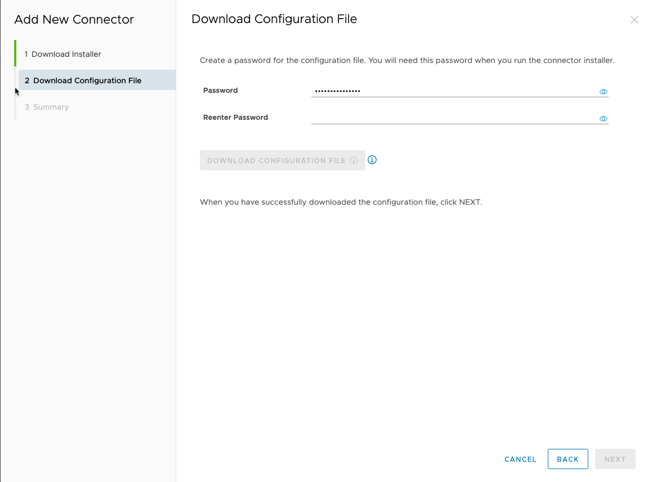This screenshot has width=648, height=482.
Task: Click Cancel to abandon the connector setup
Action: pyautogui.click(x=520, y=459)
